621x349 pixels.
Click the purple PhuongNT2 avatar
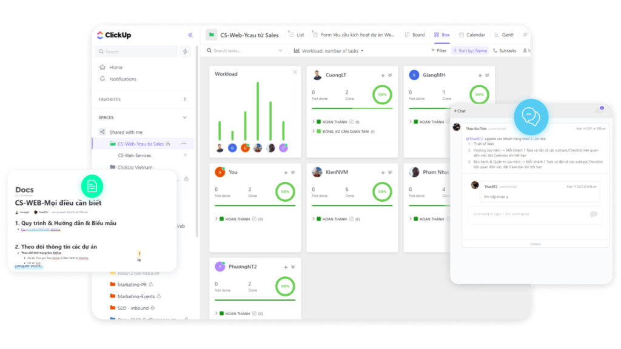[220, 267]
